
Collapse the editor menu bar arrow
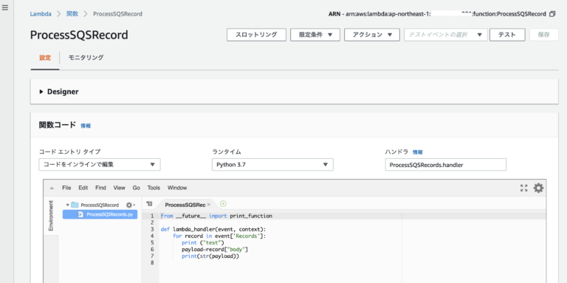[x=52, y=188]
